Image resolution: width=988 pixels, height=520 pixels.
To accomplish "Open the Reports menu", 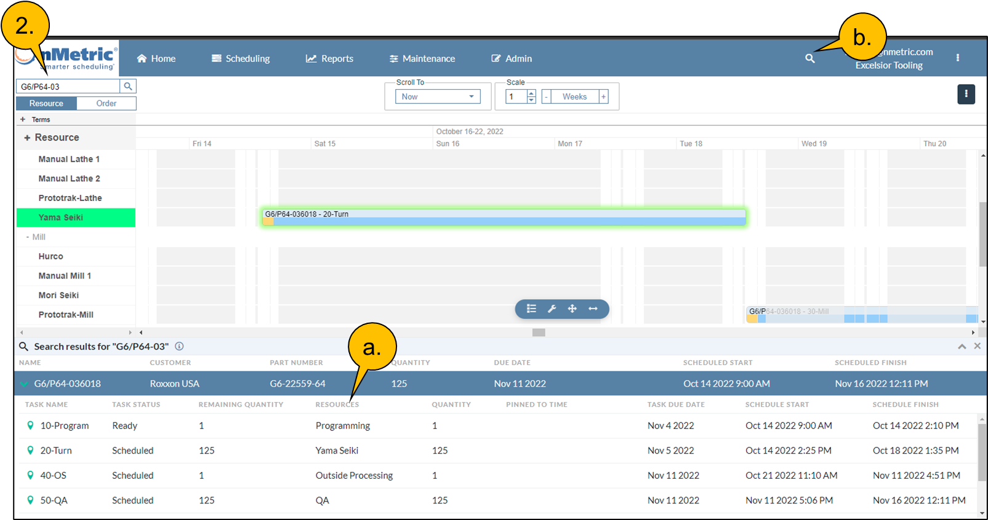I will pyautogui.click(x=330, y=58).
